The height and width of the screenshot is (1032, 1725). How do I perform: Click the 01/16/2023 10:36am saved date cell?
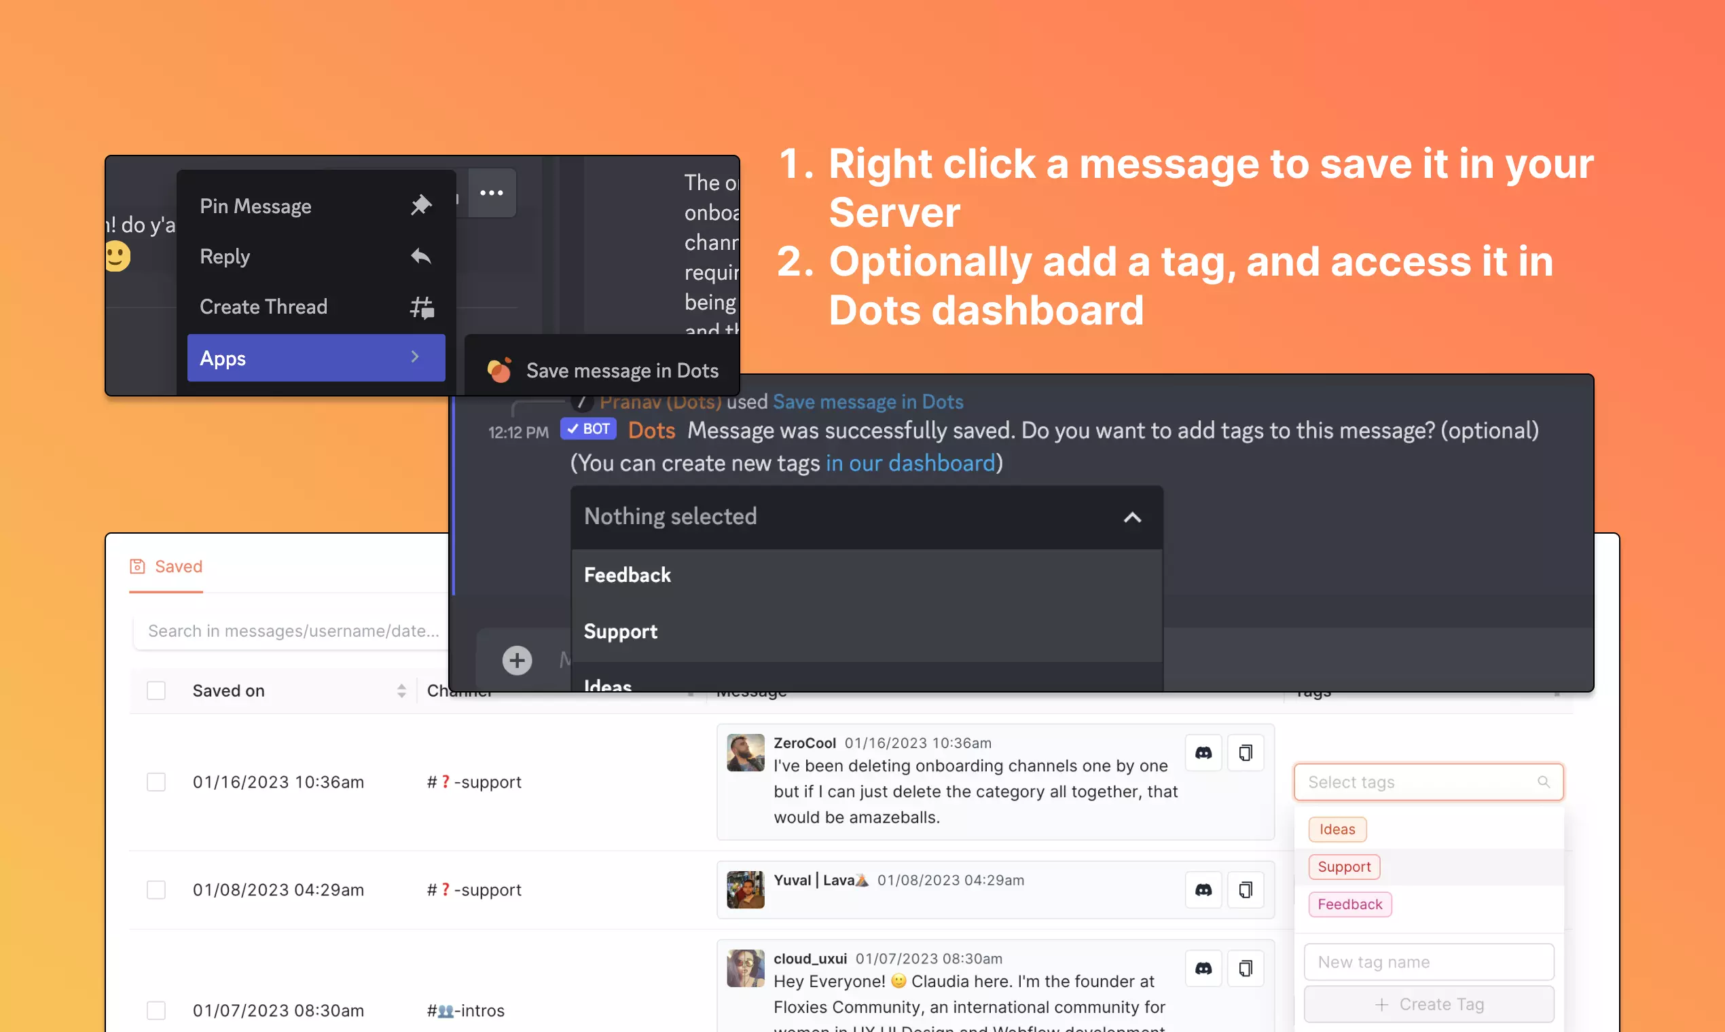pyautogui.click(x=278, y=781)
